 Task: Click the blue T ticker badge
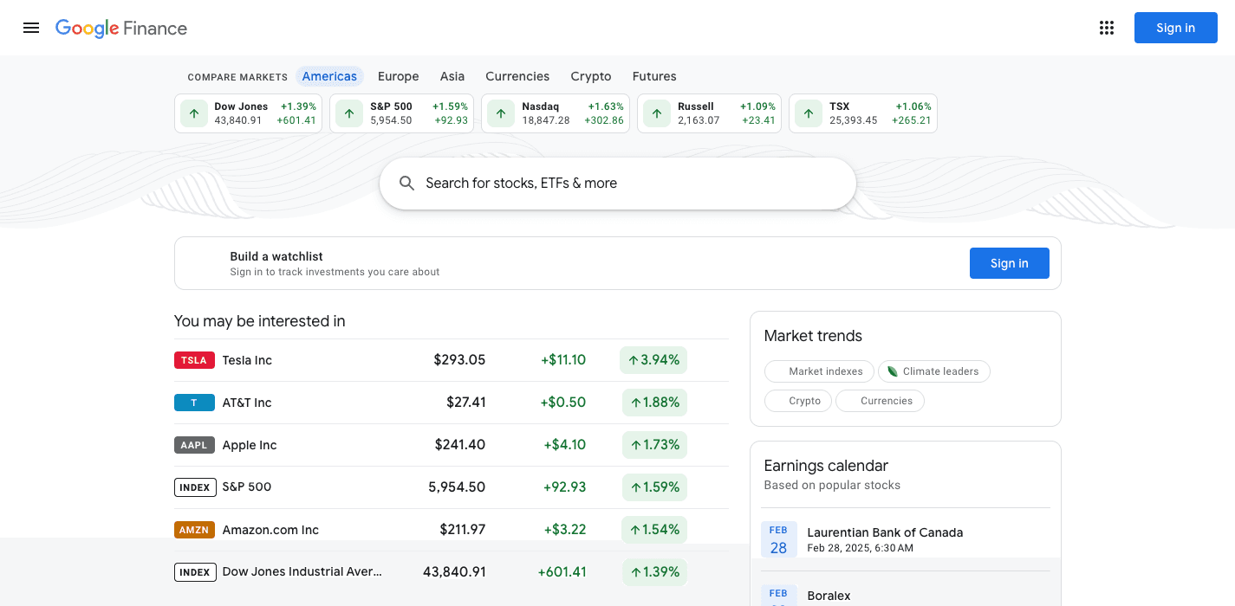point(194,403)
